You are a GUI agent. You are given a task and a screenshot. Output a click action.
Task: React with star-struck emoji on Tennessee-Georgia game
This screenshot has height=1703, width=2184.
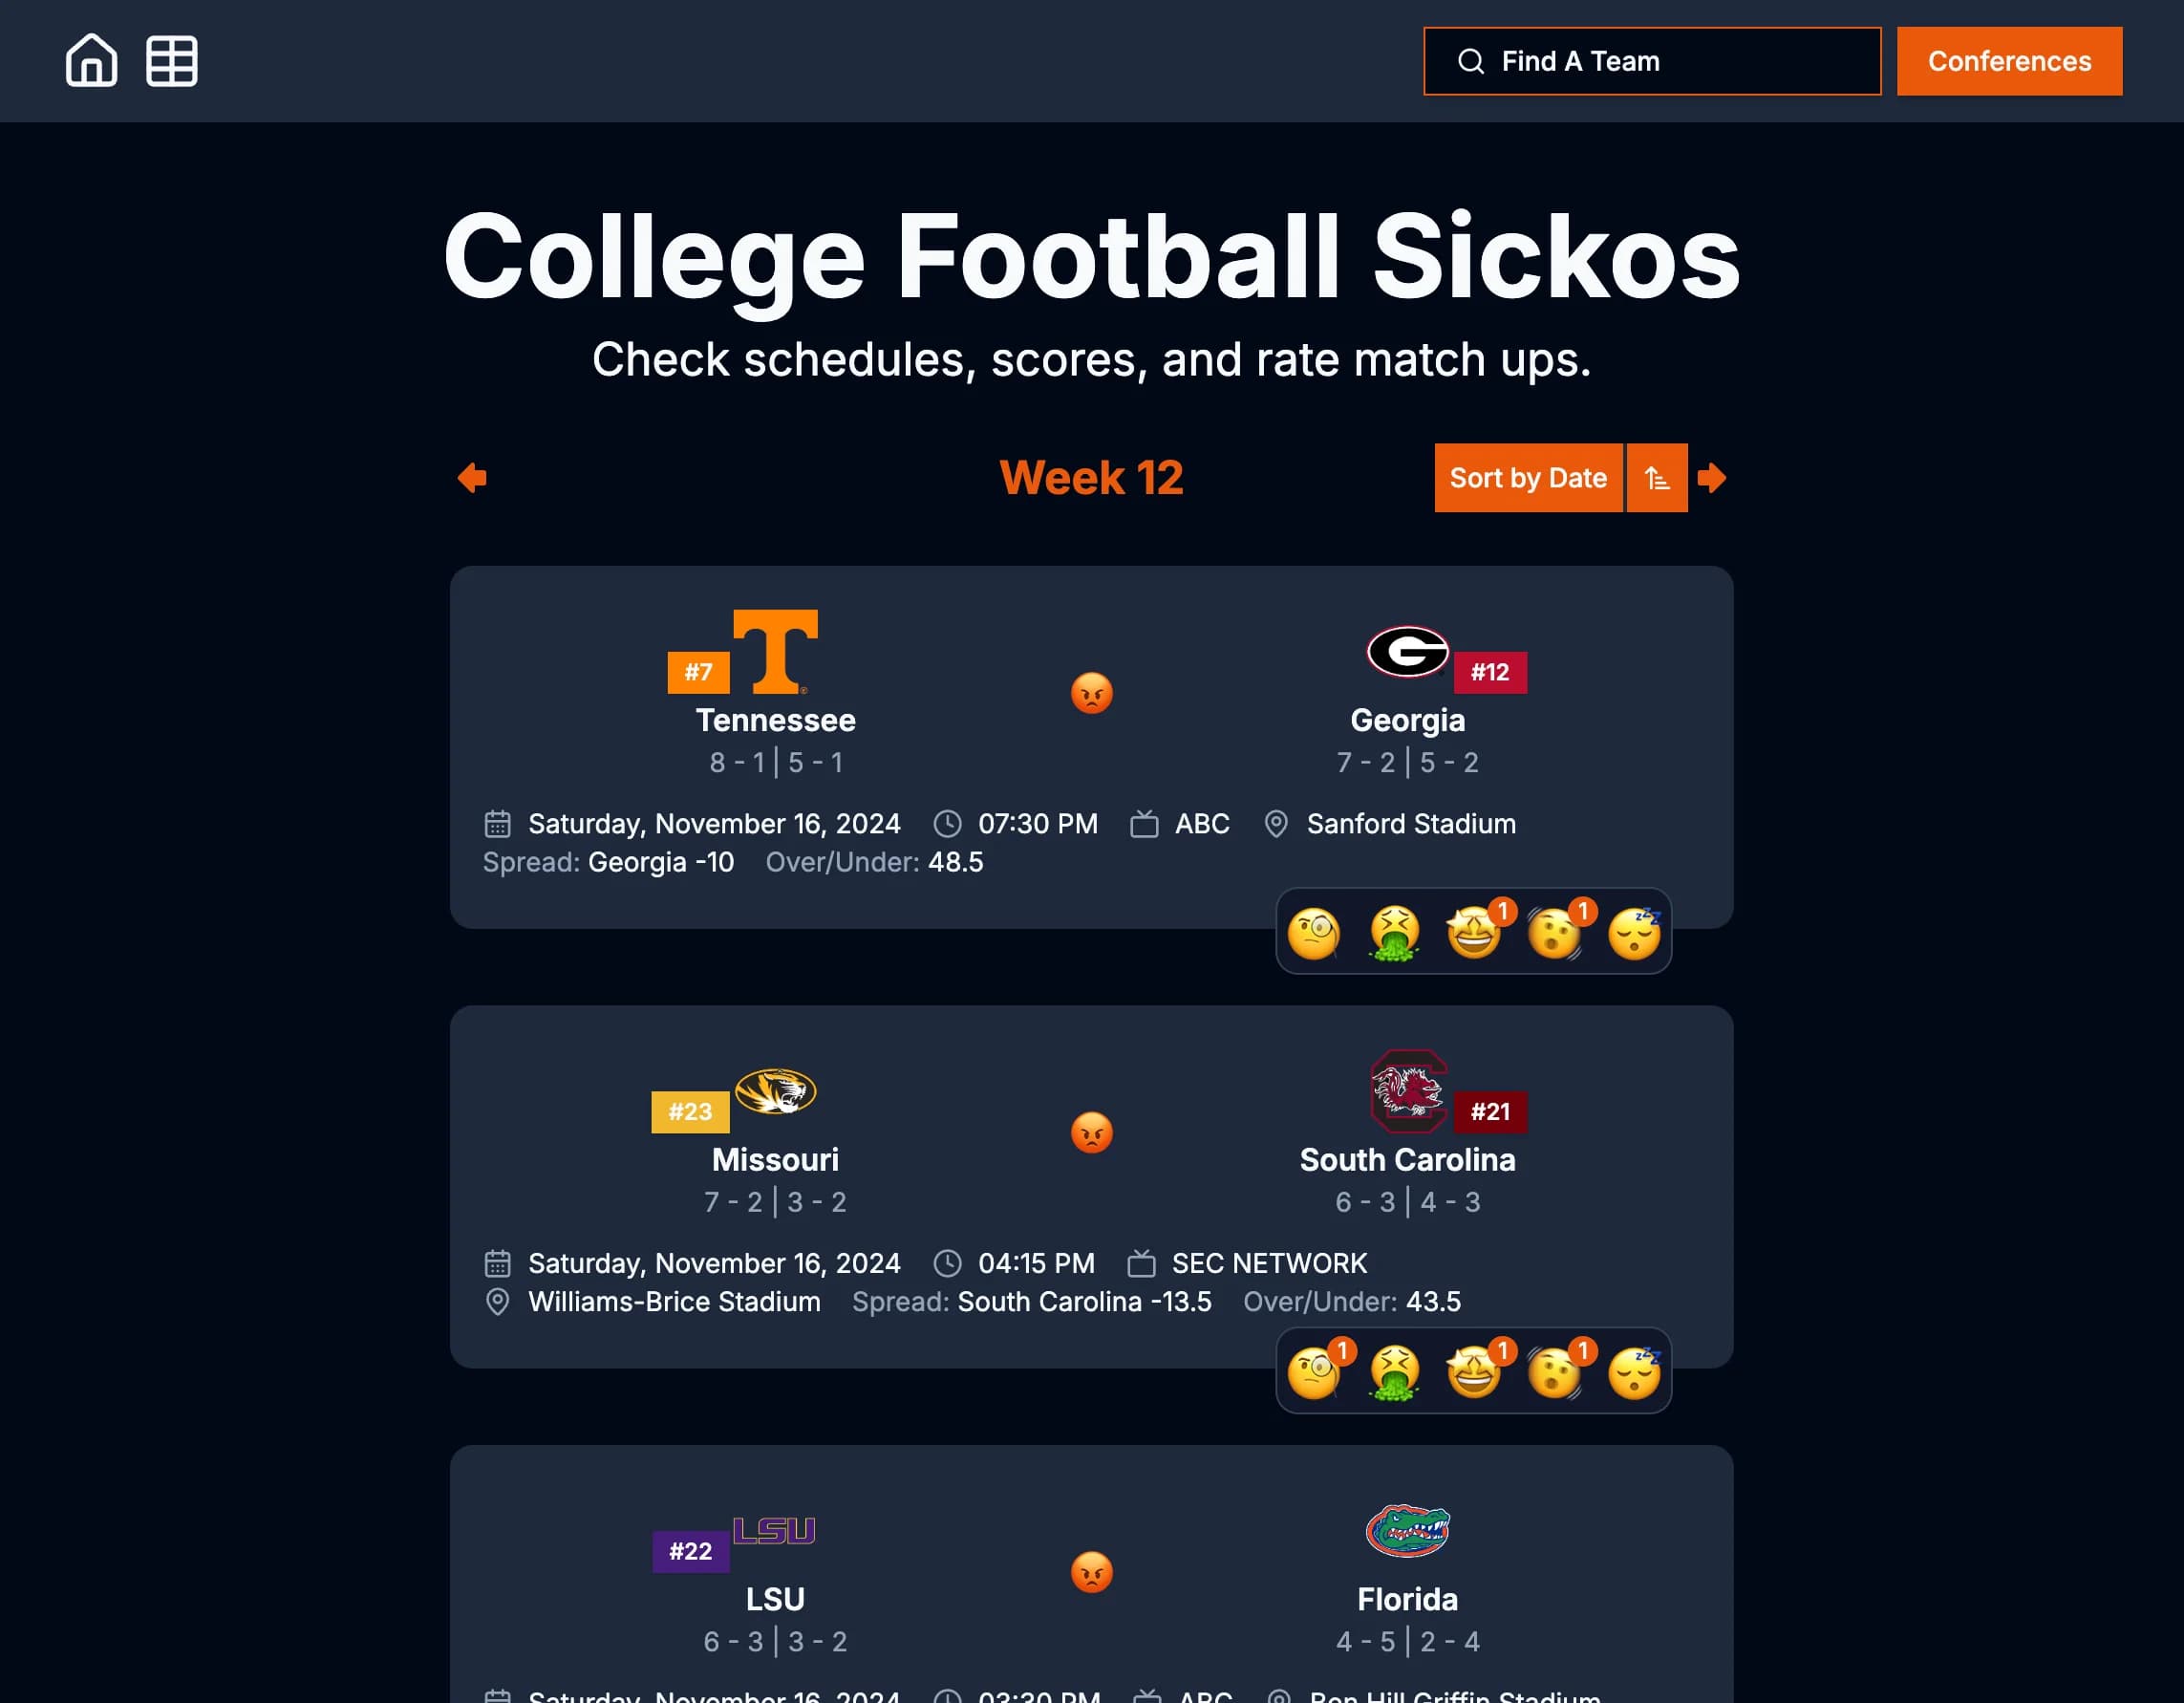1474,933
